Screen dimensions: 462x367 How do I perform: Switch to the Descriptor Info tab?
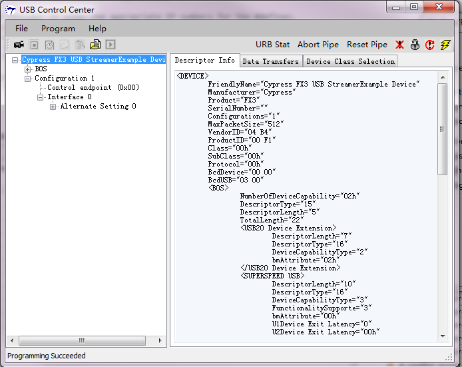[x=205, y=60]
